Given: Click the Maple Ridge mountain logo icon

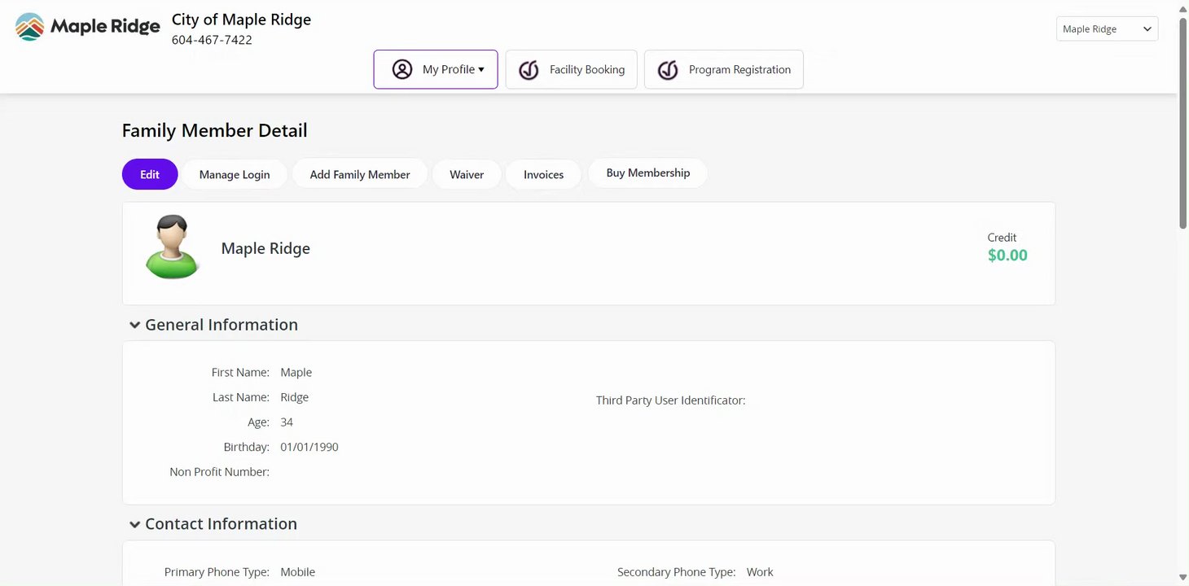Looking at the screenshot, I should coord(29,27).
